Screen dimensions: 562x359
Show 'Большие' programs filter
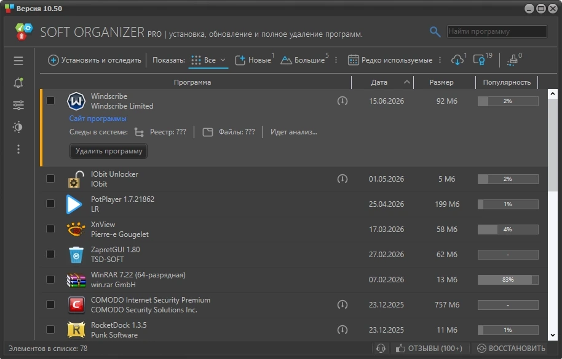(303, 60)
